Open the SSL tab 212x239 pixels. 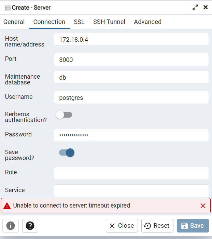pyautogui.click(x=79, y=22)
